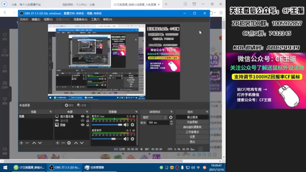Image resolution: width=306 pixels, height=172 pixels.
Task: Toggle visibility of 显示器采集 source
Action: pyautogui.click(x=83, y=117)
